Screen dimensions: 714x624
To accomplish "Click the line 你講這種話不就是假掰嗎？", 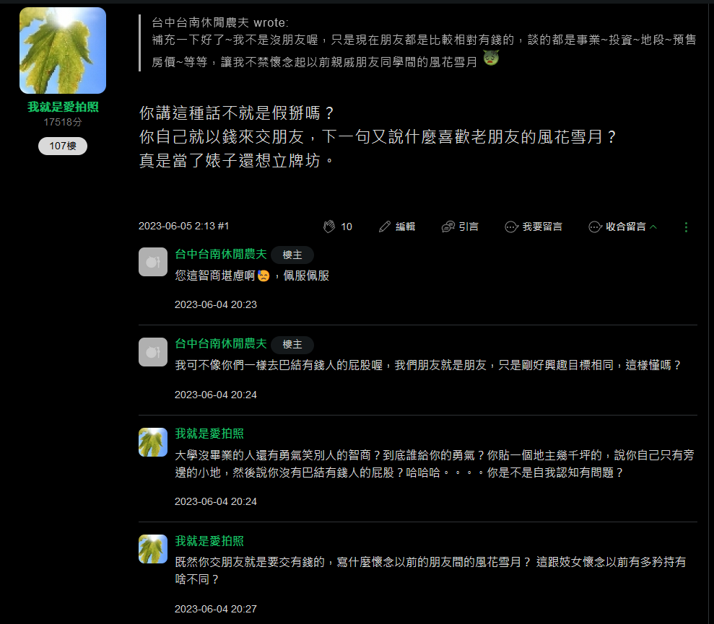I will [238, 113].
